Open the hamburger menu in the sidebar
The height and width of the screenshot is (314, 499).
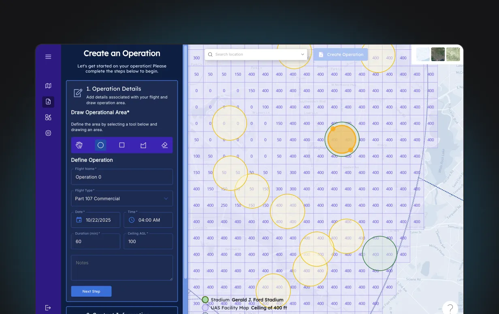tap(48, 57)
